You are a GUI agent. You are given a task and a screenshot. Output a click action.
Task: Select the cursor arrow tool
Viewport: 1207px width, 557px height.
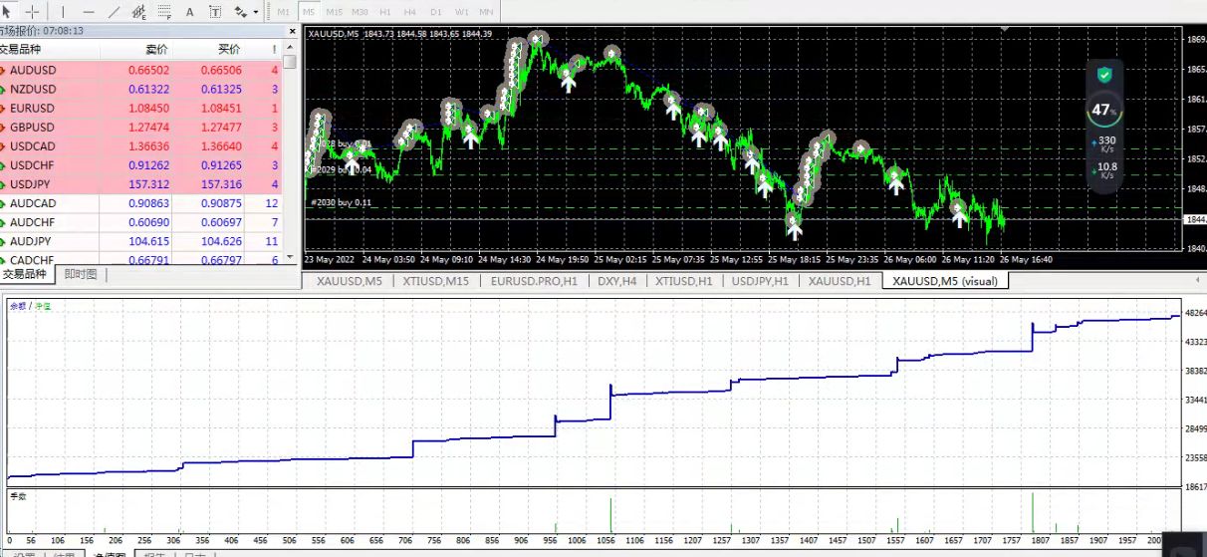point(8,11)
